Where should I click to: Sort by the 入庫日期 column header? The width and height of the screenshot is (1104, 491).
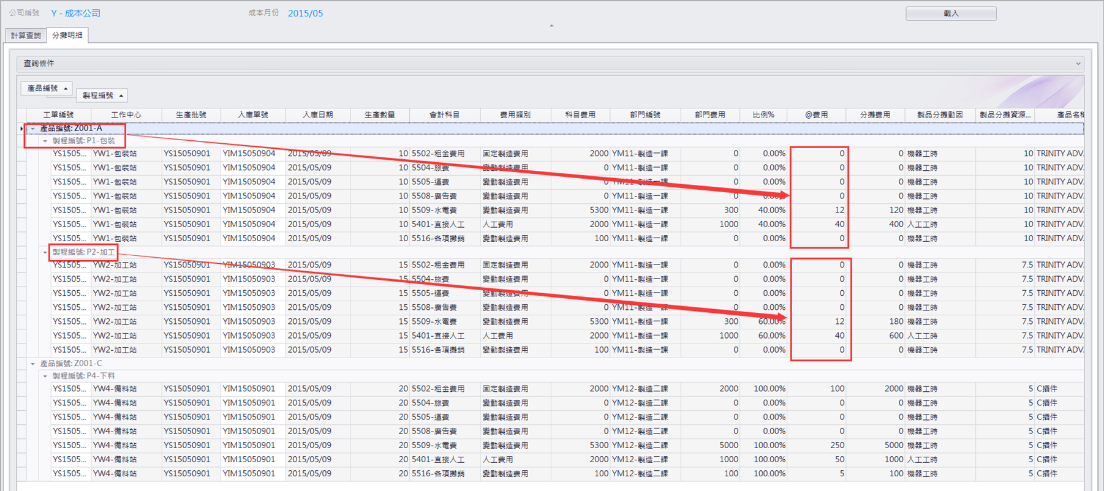click(317, 115)
